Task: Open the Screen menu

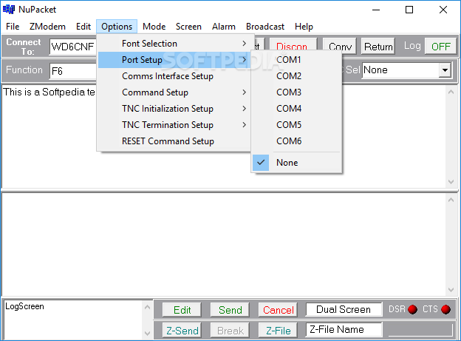Action: tap(188, 27)
